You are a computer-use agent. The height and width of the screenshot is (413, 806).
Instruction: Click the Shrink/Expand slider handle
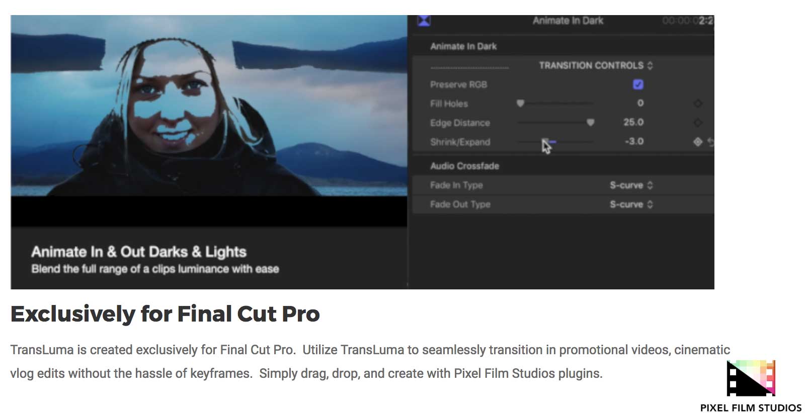pos(545,142)
